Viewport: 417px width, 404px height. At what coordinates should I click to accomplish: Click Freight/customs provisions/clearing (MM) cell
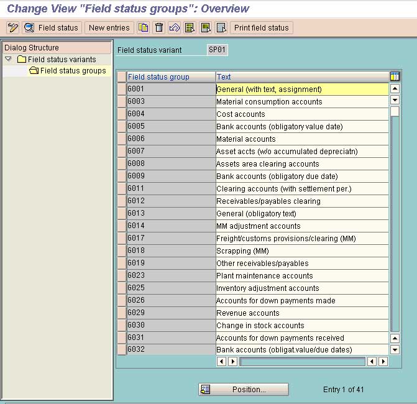303,238
